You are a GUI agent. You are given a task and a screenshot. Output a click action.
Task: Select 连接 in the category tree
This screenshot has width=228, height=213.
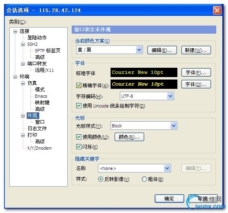[x=24, y=31]
